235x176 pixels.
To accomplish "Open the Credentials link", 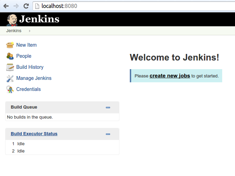I will point(28,89).
